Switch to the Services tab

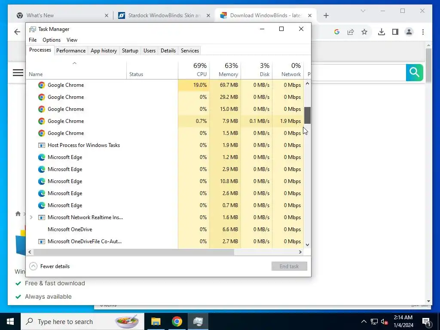pyautogui.click(x=189, y=51)
